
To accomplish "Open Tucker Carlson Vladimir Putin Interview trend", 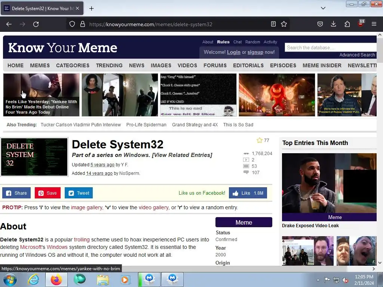I will (81, 125).
